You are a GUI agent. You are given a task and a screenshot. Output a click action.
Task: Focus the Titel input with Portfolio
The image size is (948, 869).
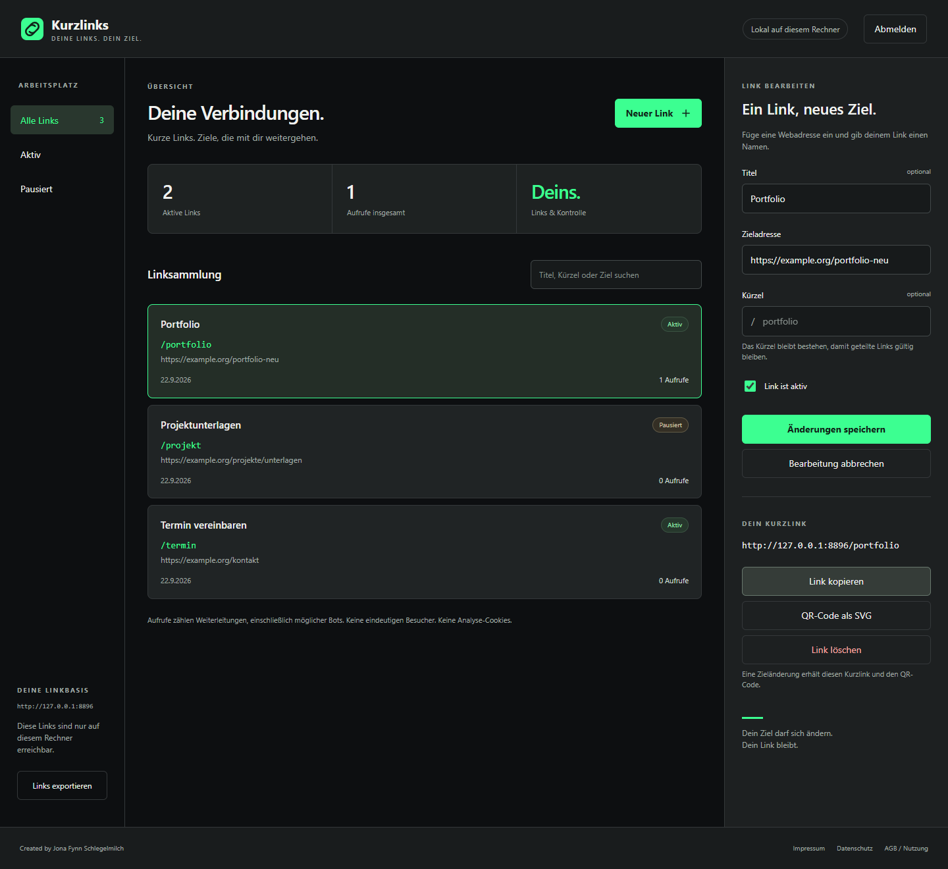pos(836,198)
